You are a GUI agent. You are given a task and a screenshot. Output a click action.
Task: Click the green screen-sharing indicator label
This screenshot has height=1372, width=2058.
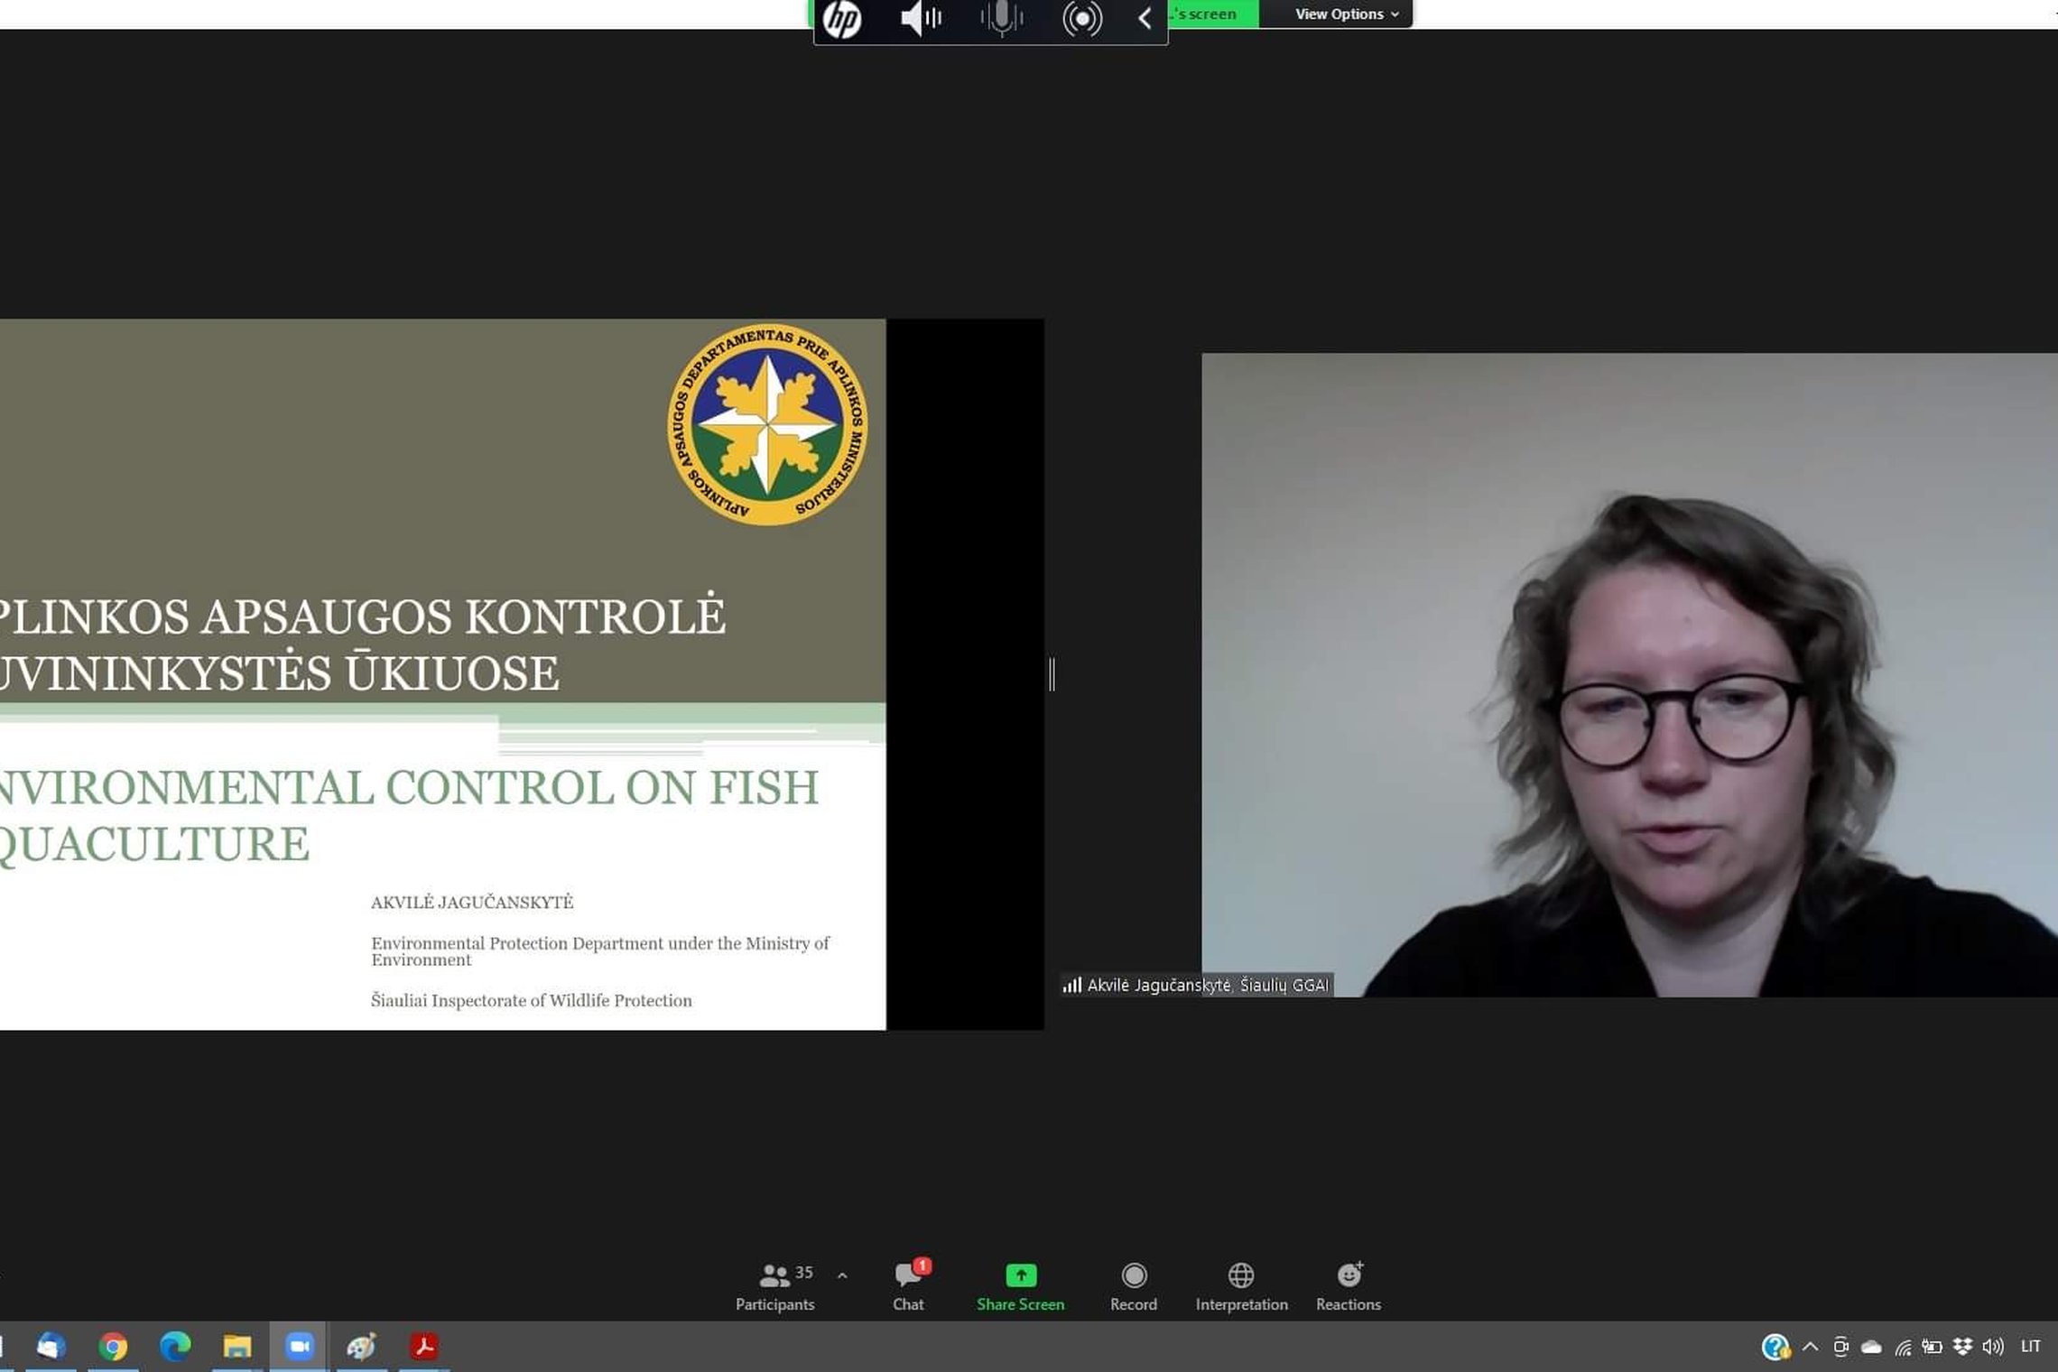click(1211, 14)
